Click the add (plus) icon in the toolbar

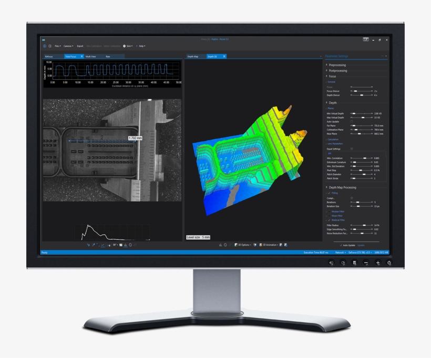click(50, 46)
